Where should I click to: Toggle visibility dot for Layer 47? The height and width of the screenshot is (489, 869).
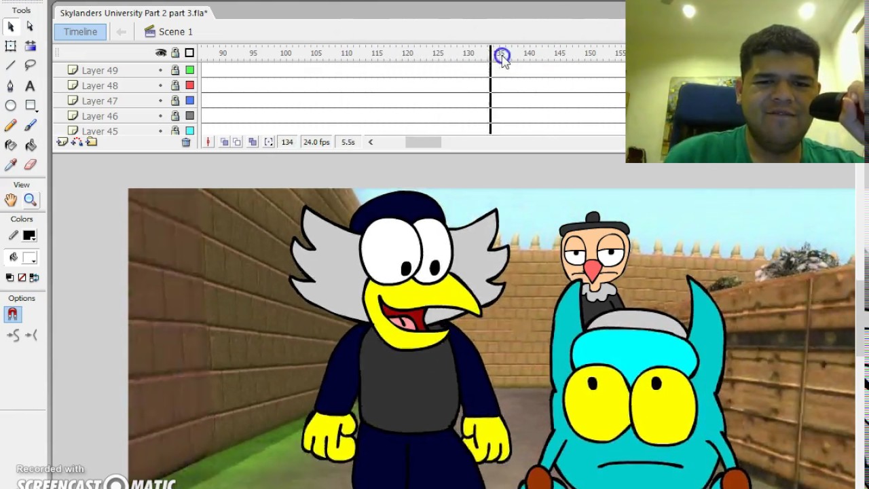coord(161,101)
